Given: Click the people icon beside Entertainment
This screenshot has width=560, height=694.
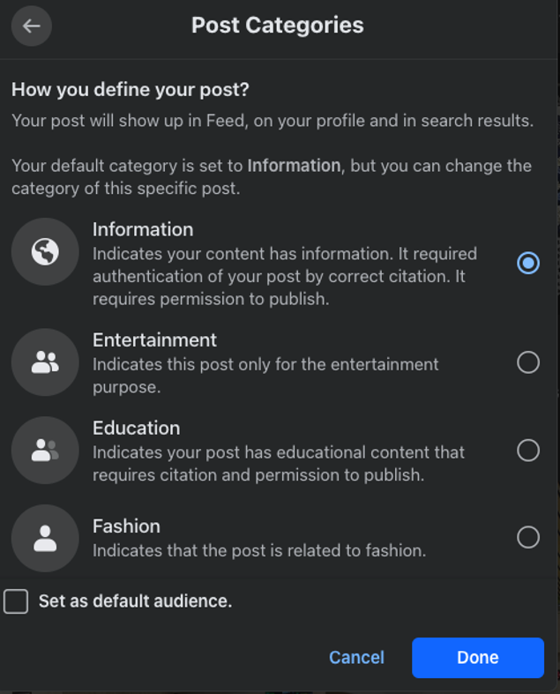Looking at the screenshot, I should point(45,362).
